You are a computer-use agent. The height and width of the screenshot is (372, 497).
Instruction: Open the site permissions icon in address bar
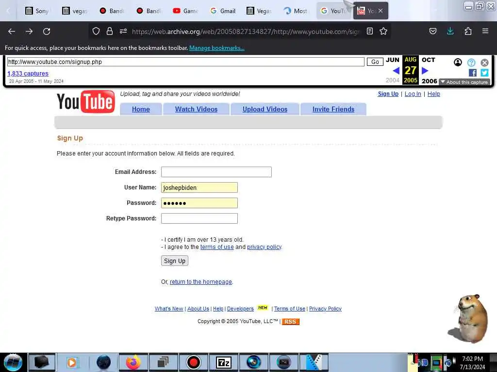tap(123, 31)
